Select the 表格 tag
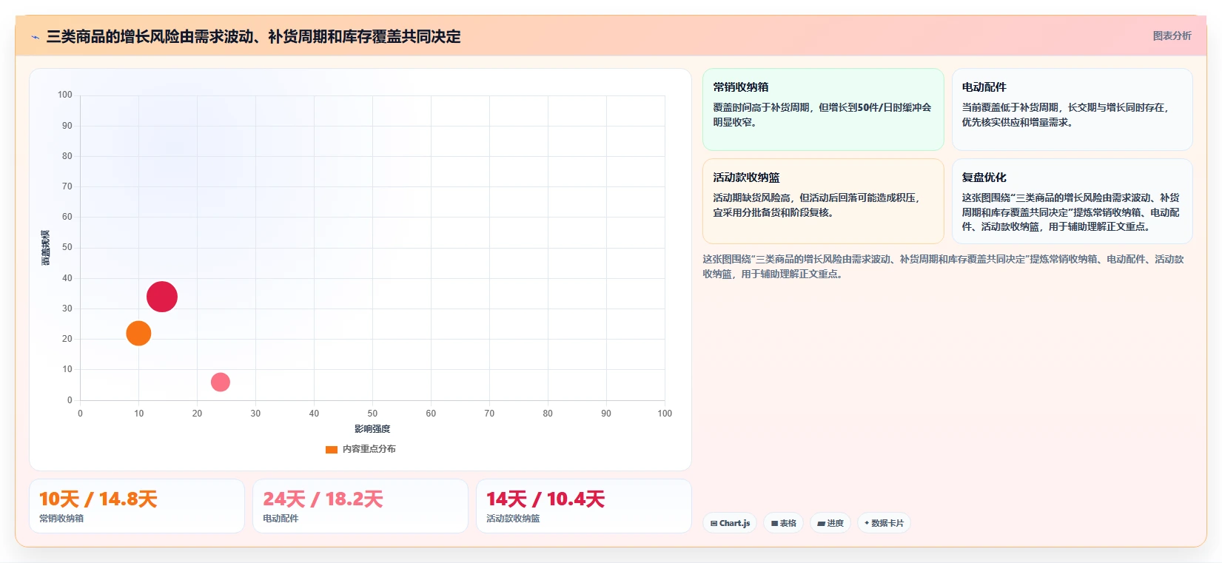This screenshot has width=1222, height=563. (783, 523)
